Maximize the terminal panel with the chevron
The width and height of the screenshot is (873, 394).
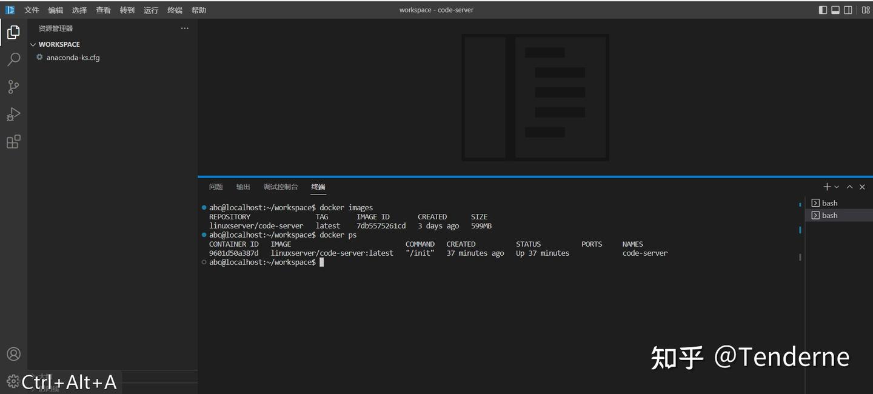click(x=850, y=187)
